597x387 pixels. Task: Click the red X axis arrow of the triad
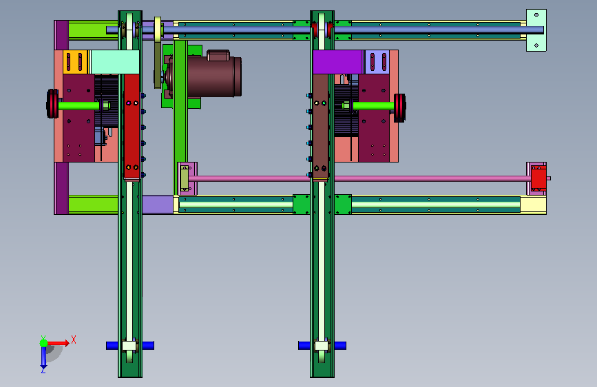click(x=59, y=343)
